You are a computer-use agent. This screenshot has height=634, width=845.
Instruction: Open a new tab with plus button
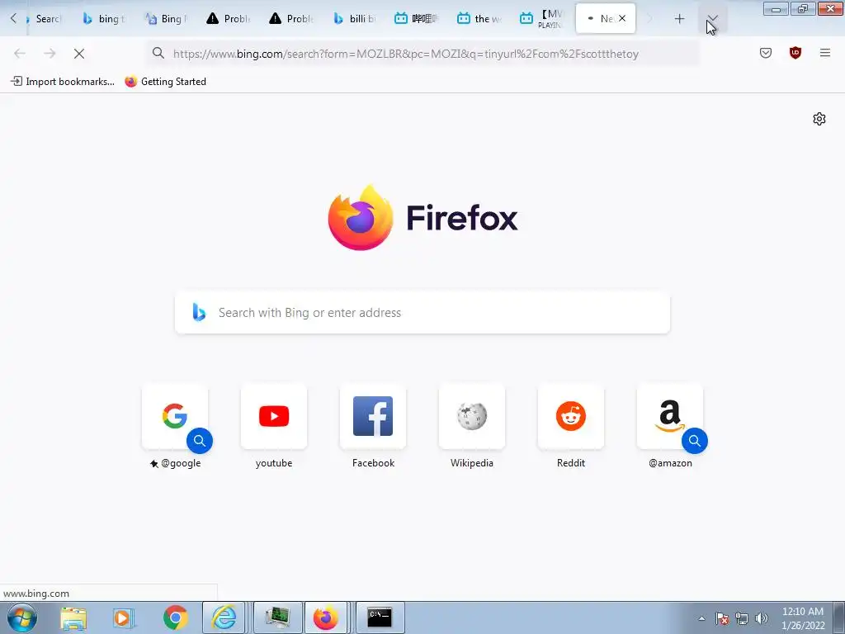[x=680, y=19]
